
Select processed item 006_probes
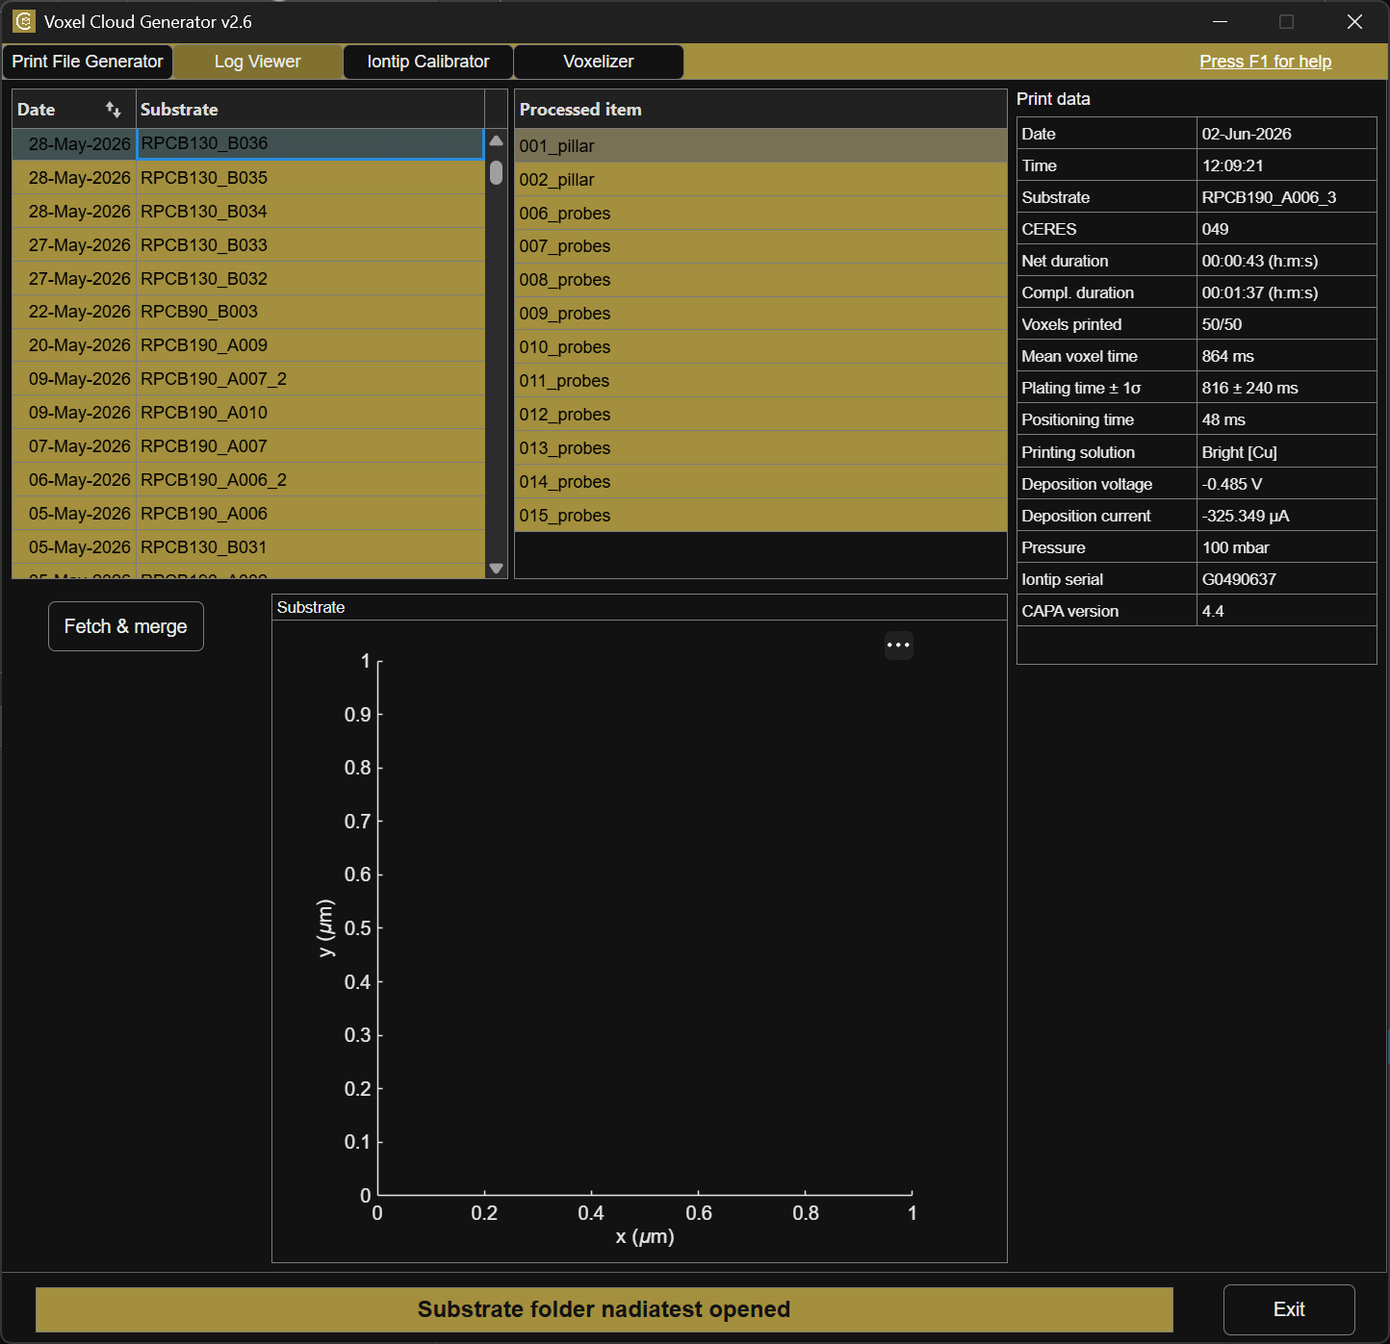click(x=760, y=214)
